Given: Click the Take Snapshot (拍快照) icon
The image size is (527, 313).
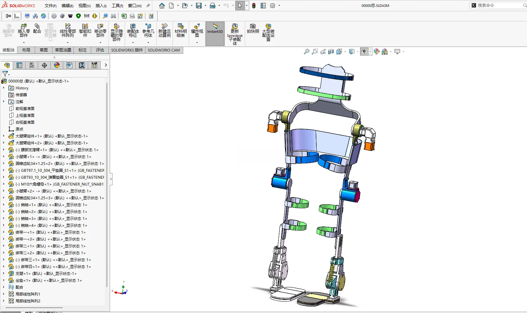Looking at the screenshot, I should pyautogui.click(x=253, y=28).
